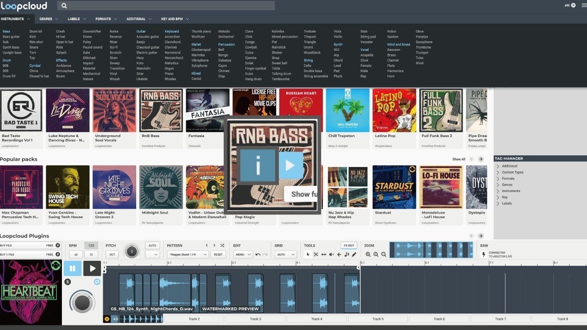Image resolution: width=587 pixels, height=330 pixels.
Task: Click the dark play button
Action: tap(92, 268)
